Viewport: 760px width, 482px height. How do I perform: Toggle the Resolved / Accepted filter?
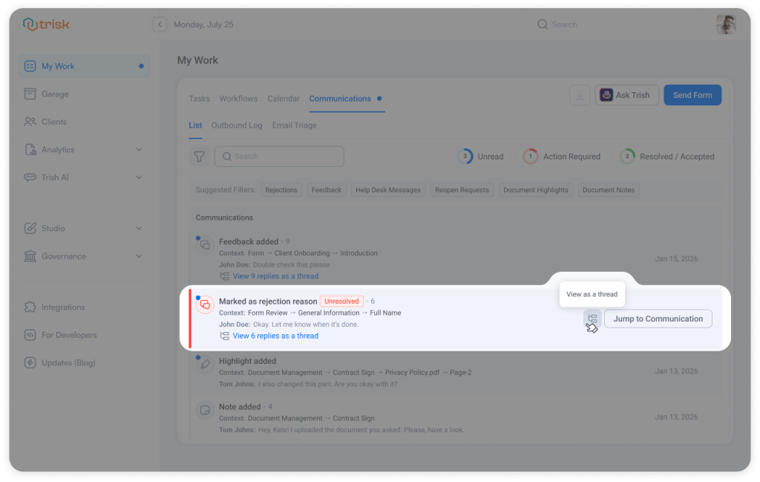tap(667, 156)
